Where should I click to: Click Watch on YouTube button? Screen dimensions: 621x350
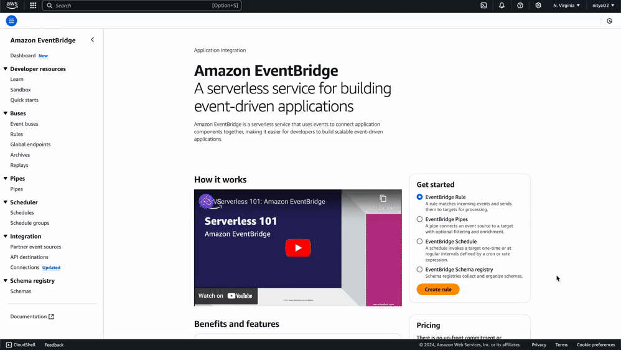click(226, 296)
